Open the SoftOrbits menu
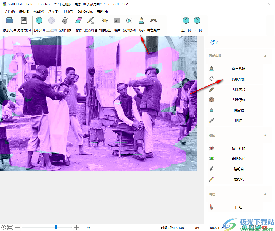The width and height of the screenshot is (275, 231). (85, 12)
